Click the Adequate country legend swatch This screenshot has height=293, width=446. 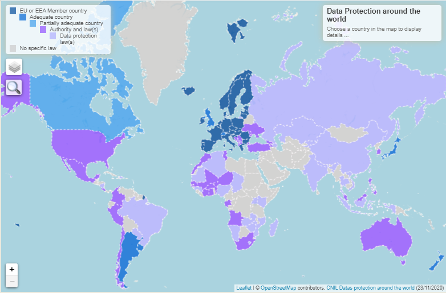point(23,17)
